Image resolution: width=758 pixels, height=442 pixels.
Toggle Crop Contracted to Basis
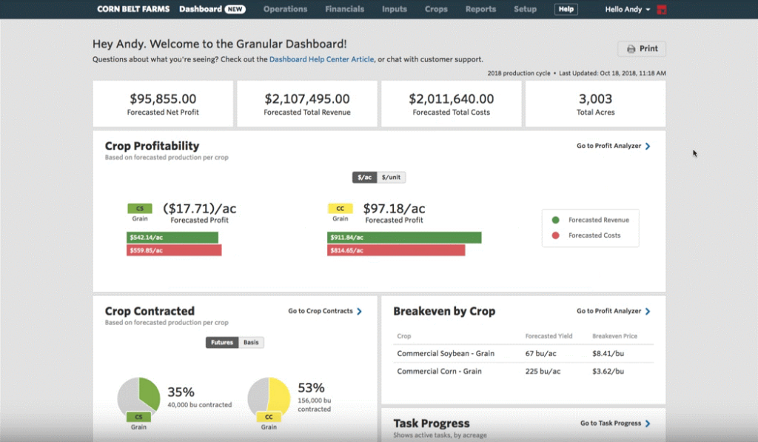click(252, 343)
